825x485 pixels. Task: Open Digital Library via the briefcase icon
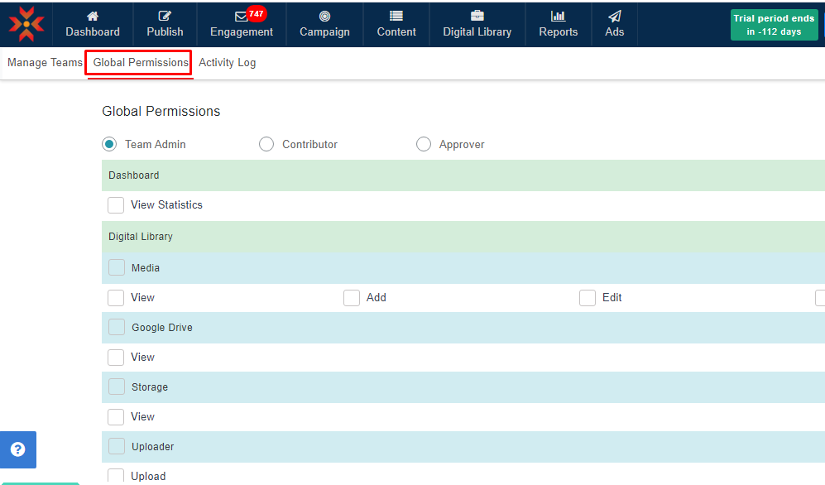tap(477, 17)
